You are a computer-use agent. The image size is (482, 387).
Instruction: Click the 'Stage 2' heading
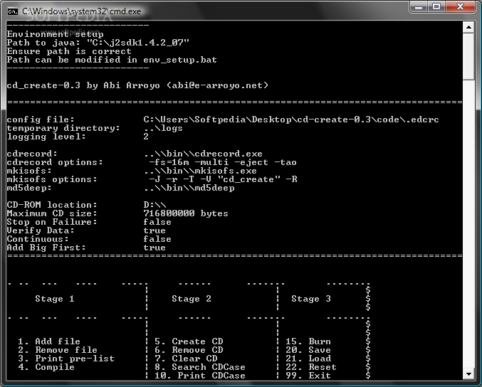192,299
